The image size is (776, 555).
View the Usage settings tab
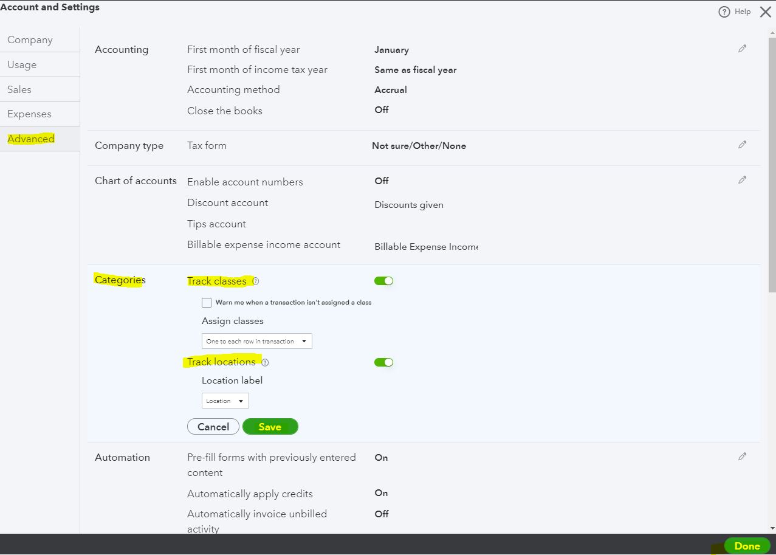click(x=22, y=64)
